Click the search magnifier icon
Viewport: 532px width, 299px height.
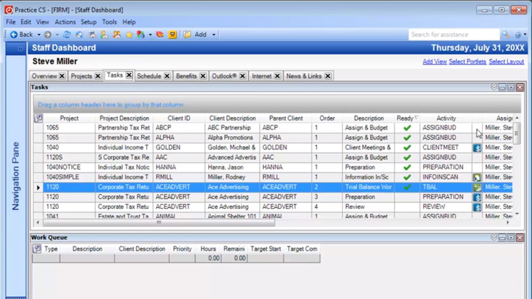tap(506, 35)
